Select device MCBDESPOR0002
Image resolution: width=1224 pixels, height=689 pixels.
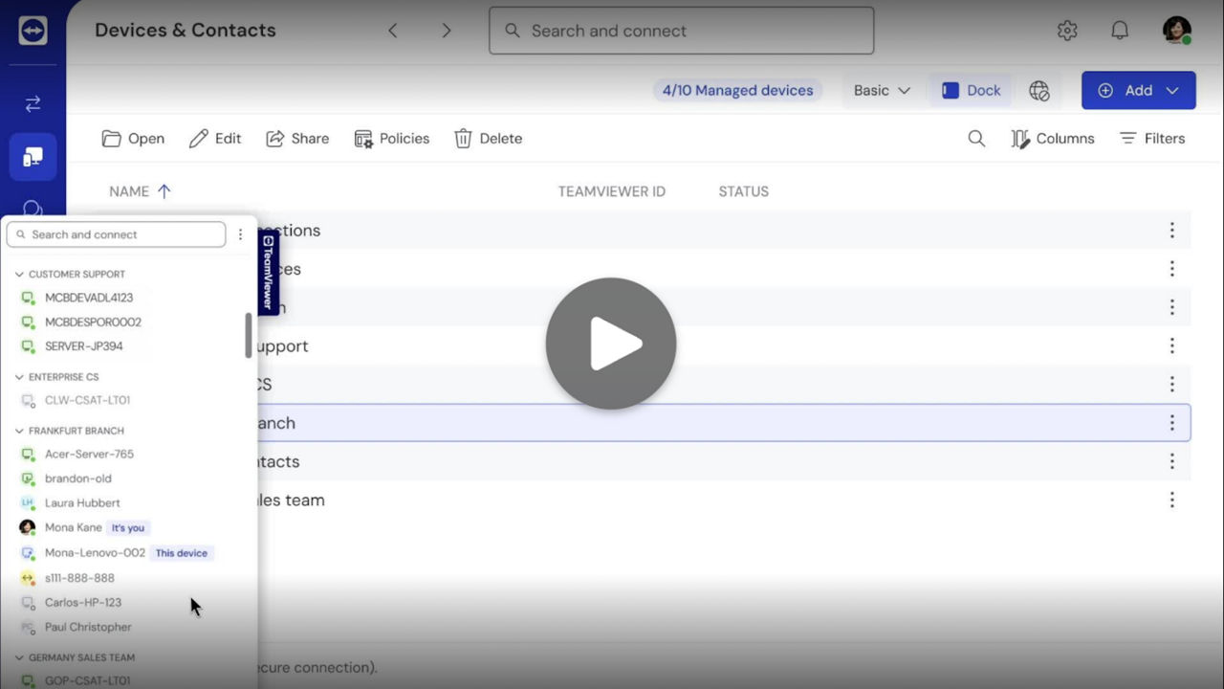[x=93, y=322]
